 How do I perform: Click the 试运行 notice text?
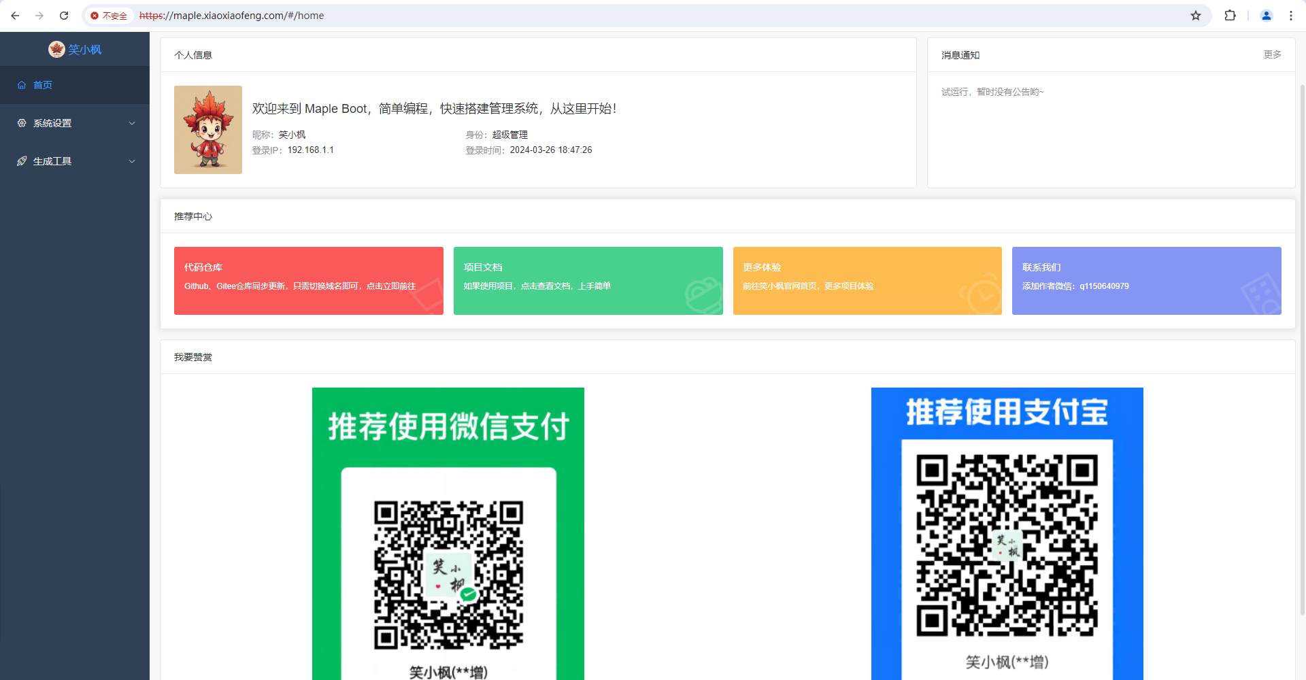click(992, 92)
